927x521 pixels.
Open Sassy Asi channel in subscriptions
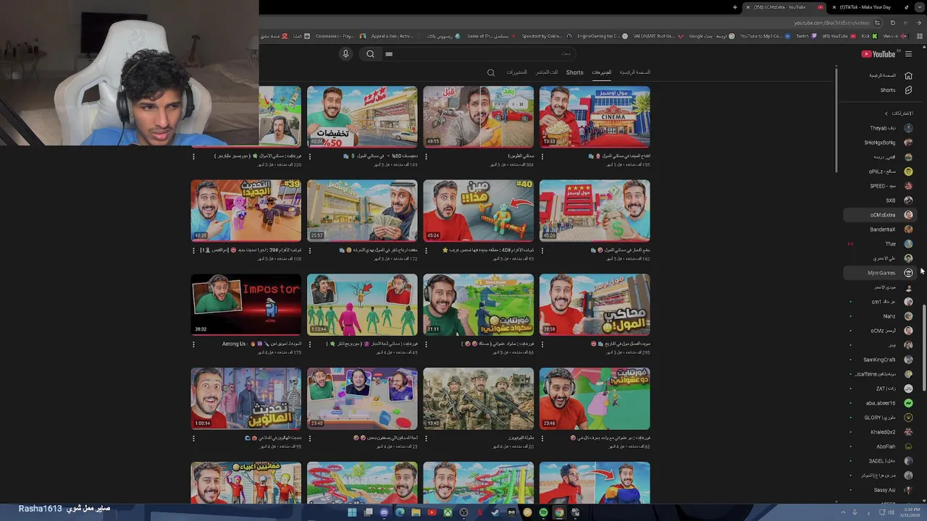click(x=880, y=490)
